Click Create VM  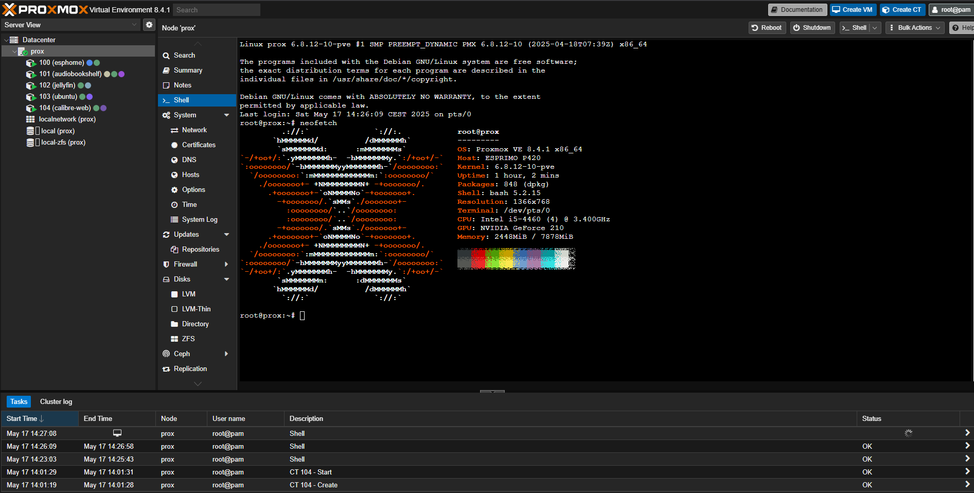[x=853, y=10]
